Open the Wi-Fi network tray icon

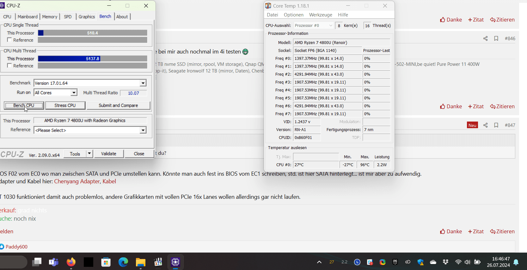coord(458,262)
